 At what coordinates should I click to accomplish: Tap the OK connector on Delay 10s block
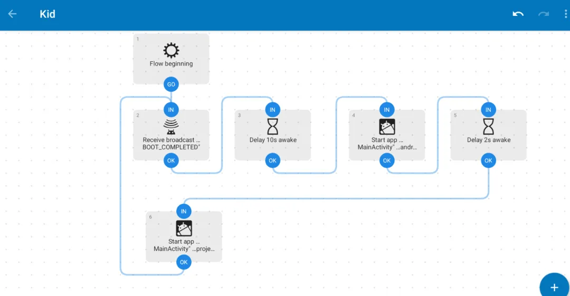(272, 160)
